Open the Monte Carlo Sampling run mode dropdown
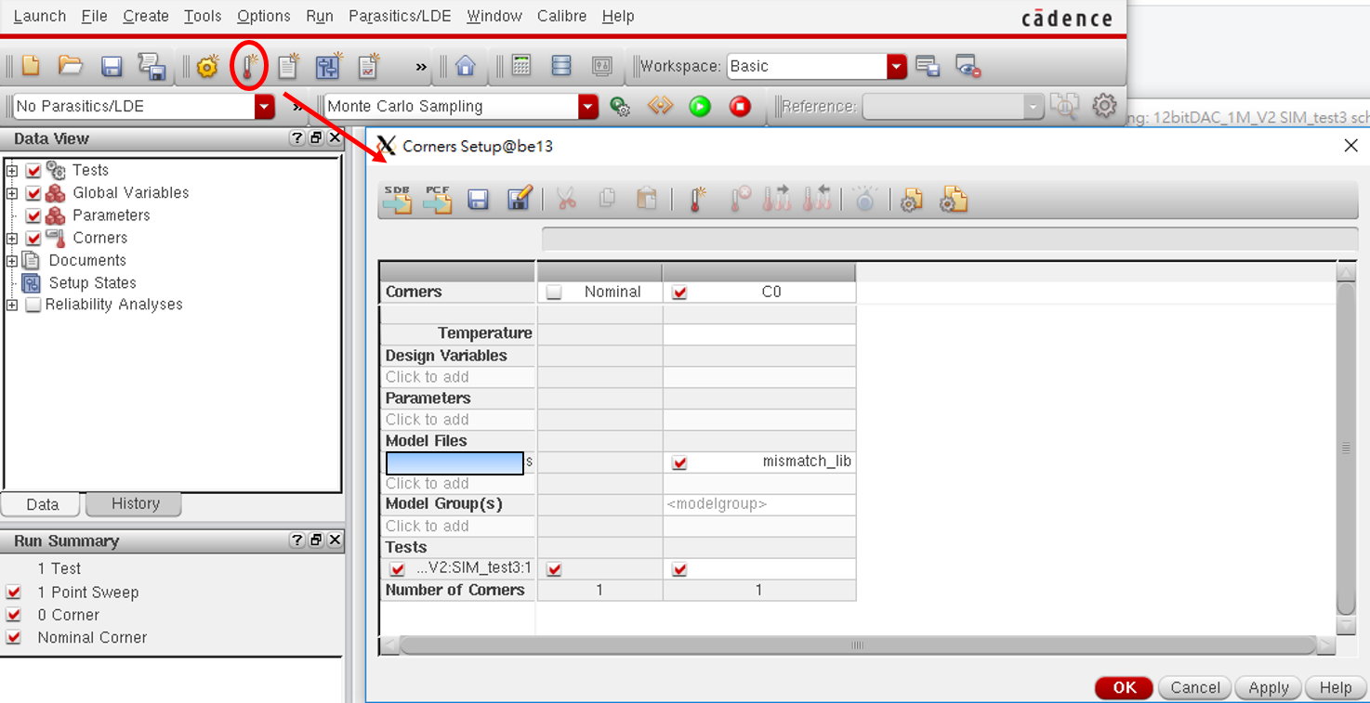Viewport: 1370px width, 703px height. [588, 107]
